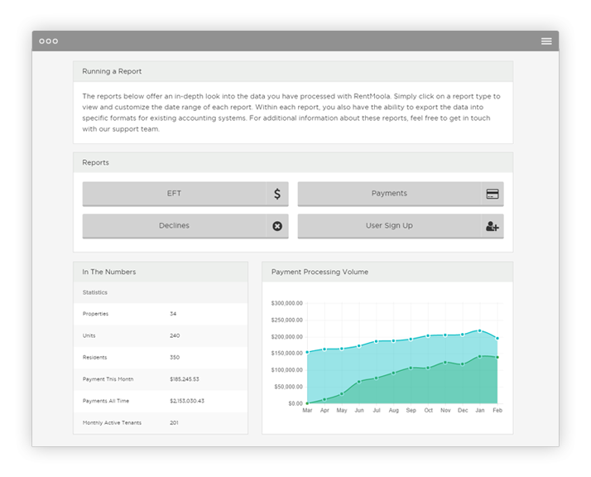Click the Payments All Time label

click(x=106, y=401)
